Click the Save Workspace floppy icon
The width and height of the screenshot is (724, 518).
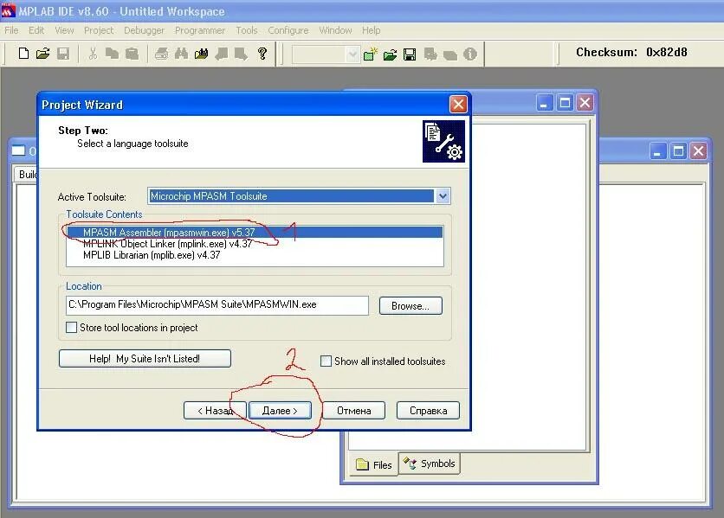(410, 54)
